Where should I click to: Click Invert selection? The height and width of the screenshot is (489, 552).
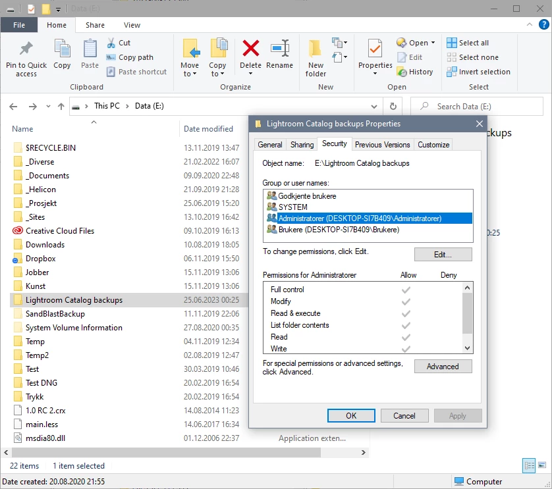tap(478, 72)
